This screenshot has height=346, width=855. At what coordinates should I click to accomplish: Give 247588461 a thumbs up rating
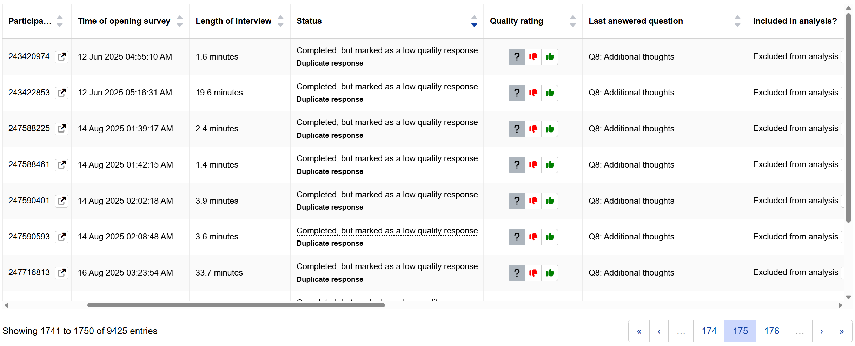[x=550, y=165]
